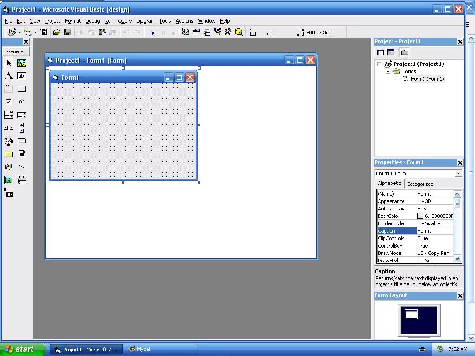
Task: Switch to Mypal in taskbar
Action: [160, 350]
